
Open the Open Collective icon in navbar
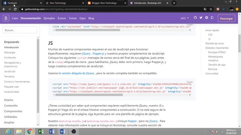coord(212,18)
